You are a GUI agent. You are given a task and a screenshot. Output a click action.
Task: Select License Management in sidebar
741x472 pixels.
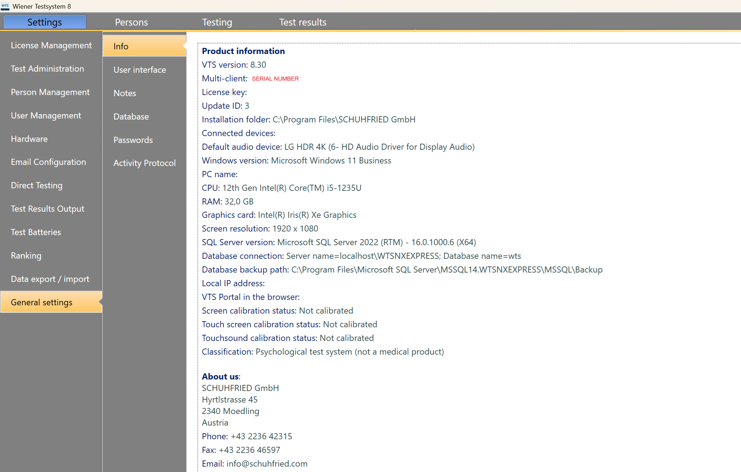51,45
